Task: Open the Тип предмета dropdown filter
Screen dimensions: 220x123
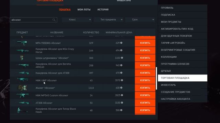Action: [109, 20]
